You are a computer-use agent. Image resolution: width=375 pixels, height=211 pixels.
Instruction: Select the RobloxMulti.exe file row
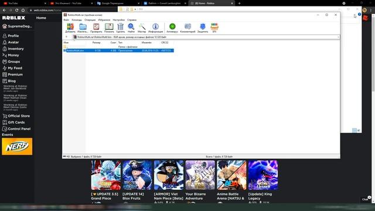pyautogui.click(x=118, y=50)
